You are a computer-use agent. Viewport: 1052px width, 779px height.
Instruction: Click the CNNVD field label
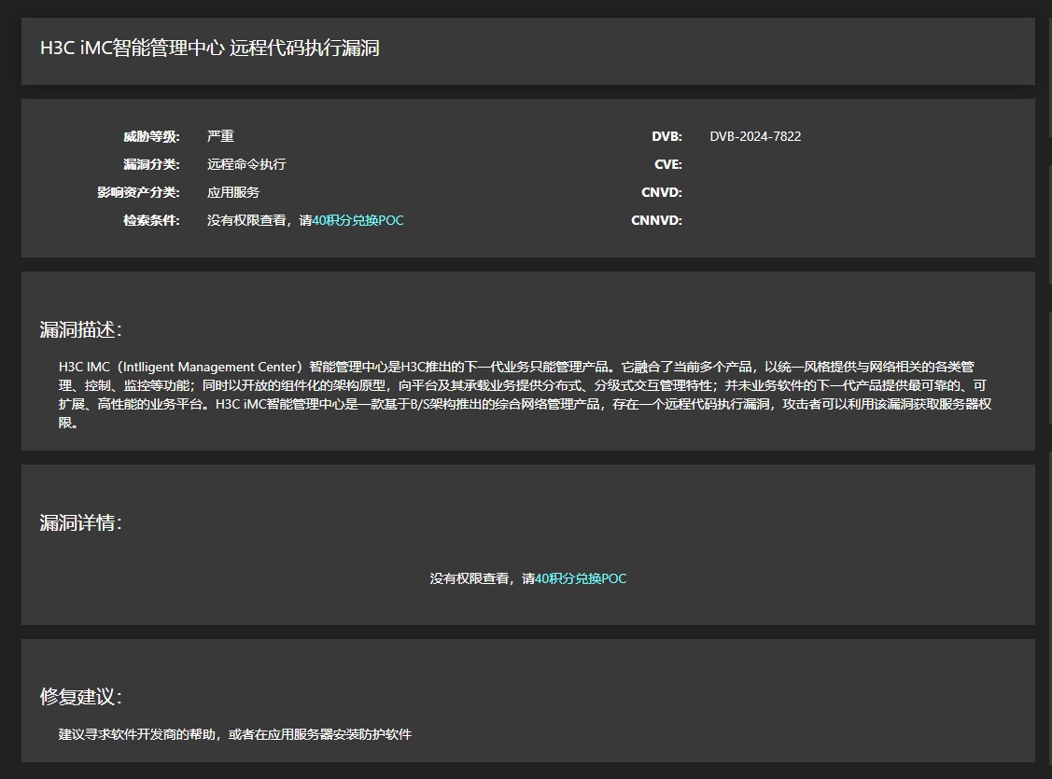(x=657, y=220)
